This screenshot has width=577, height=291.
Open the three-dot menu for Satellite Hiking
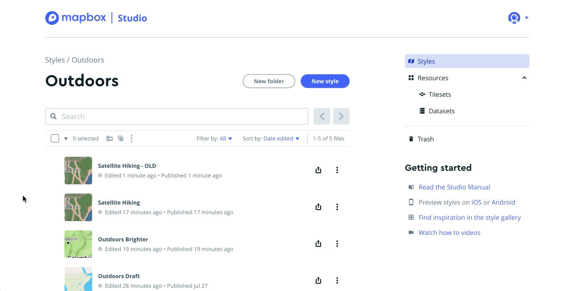point(337,207)
